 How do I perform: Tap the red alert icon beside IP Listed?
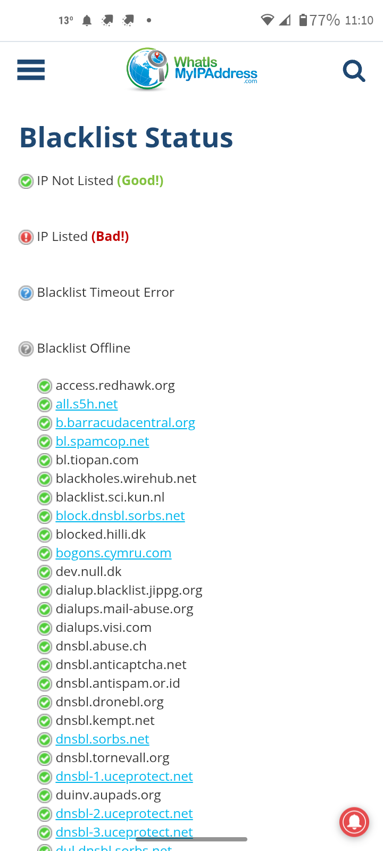(x=26, y=237)
